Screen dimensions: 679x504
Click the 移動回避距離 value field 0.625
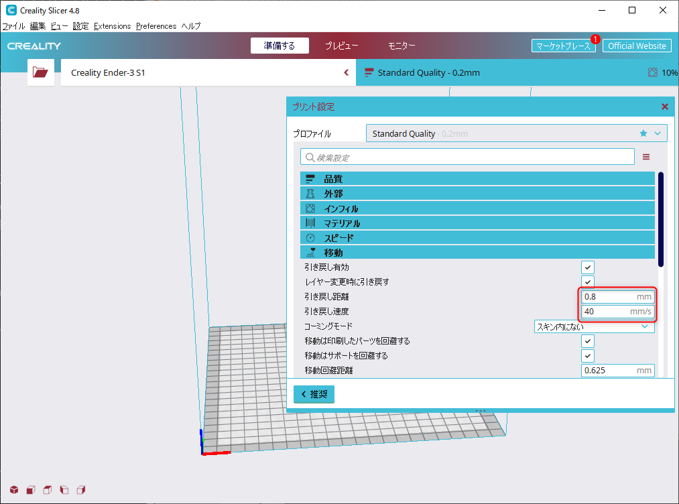617,370
